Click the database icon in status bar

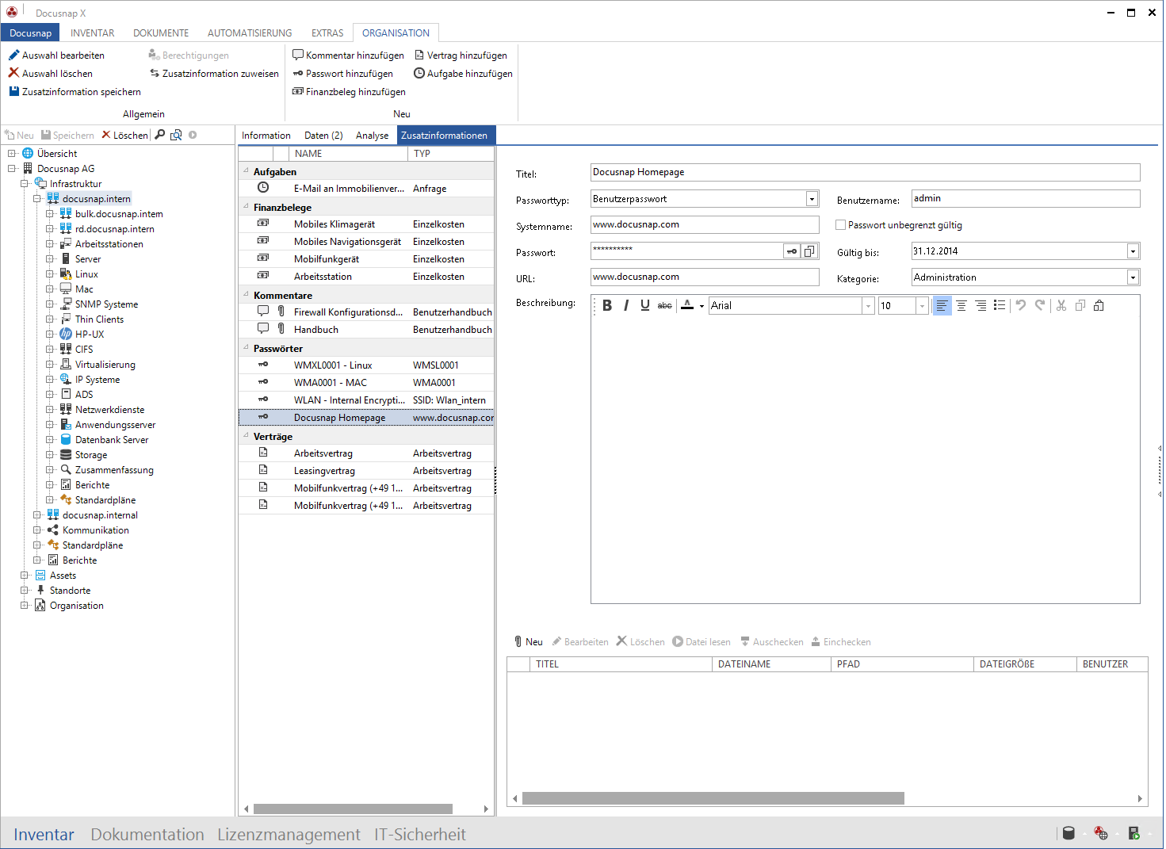1069,833
